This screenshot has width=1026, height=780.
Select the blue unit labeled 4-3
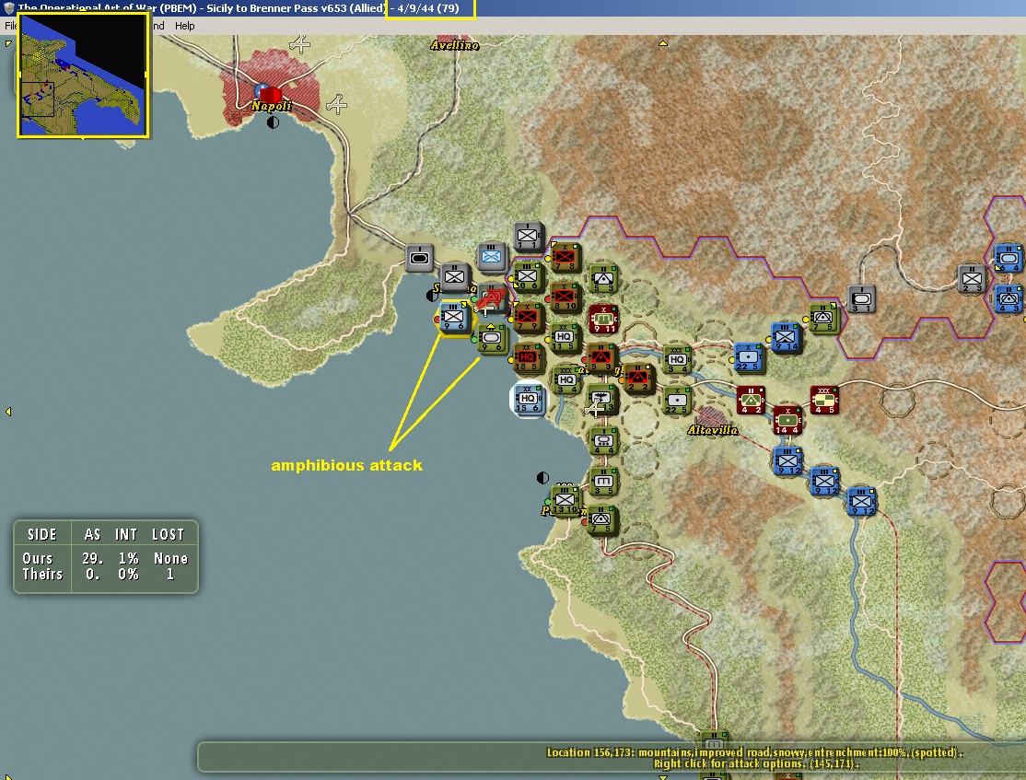(x=1009, y=299)
